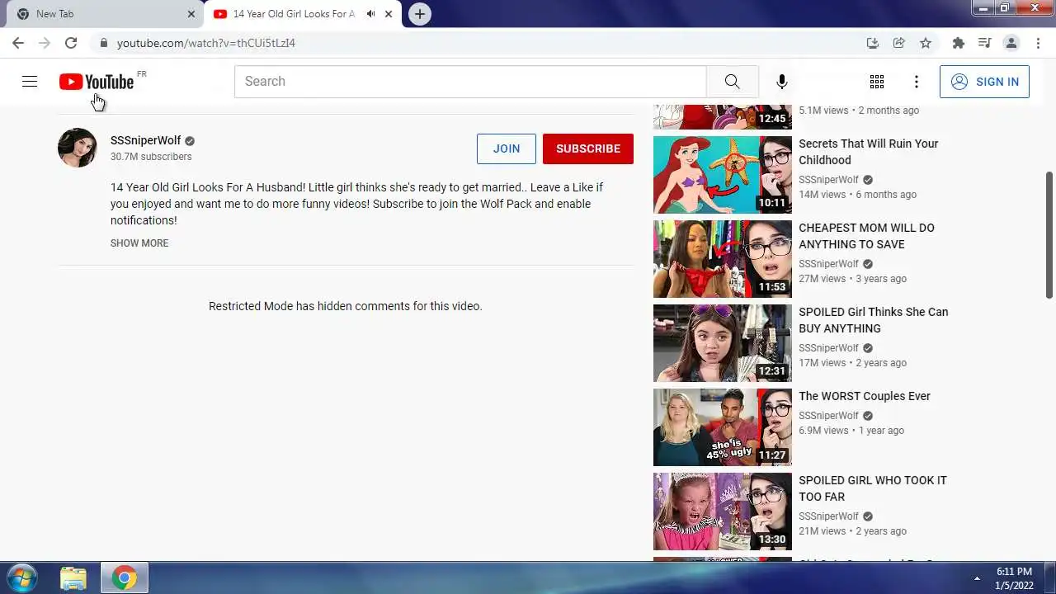Image resolution: width=1056 pixels, height=594 pixels.
Task: Click SSSniperWolf under CHEAPEST MOM video
Action: [x=828, y=264]
